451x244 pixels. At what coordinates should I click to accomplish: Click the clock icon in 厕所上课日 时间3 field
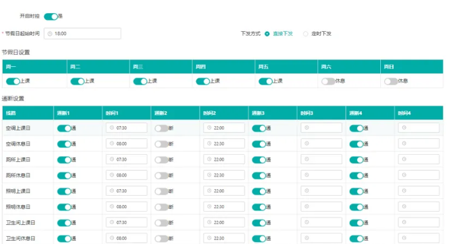point(307,159)
